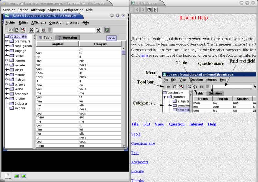This screenshot has width=258, height=182.
Task: Click the open file icon in JLearnIt toolbar
Action: pyautogui.click(x=11, y=30)
